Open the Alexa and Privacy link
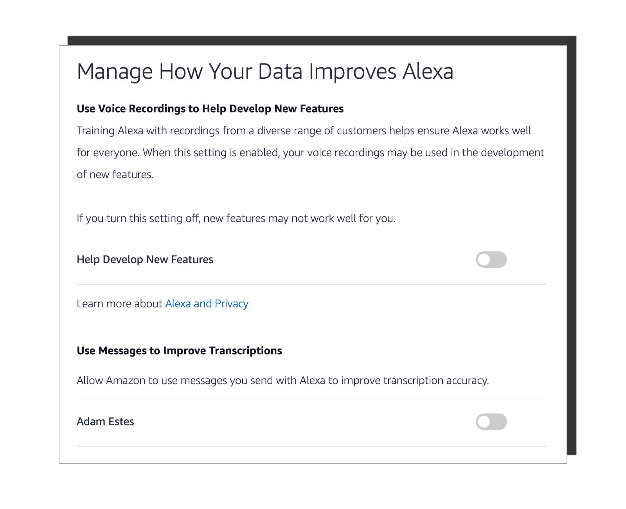The image size is (626, 509). [207, 304]
